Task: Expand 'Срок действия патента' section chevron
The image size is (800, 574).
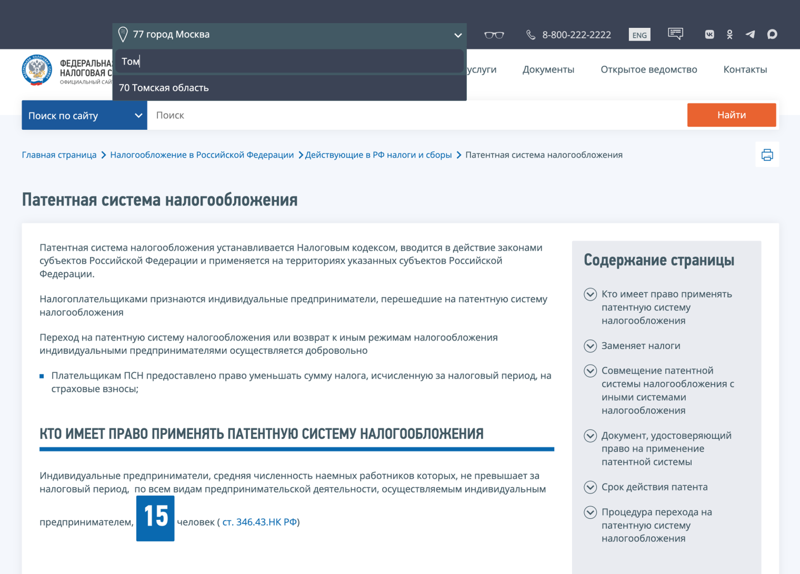Action: (x=590, y=487)
